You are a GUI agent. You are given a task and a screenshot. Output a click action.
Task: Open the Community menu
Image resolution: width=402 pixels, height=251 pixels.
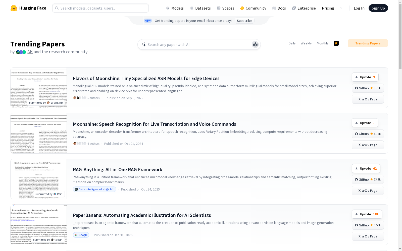coord(253,8)
